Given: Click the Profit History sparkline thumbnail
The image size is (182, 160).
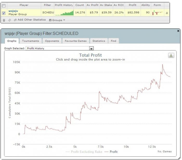Looking at the screenshot, I should pyautogui.click(x=64, y=13).
